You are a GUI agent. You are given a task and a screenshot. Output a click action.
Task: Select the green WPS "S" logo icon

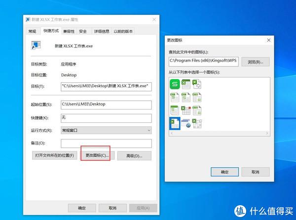[x=175, y=84]
